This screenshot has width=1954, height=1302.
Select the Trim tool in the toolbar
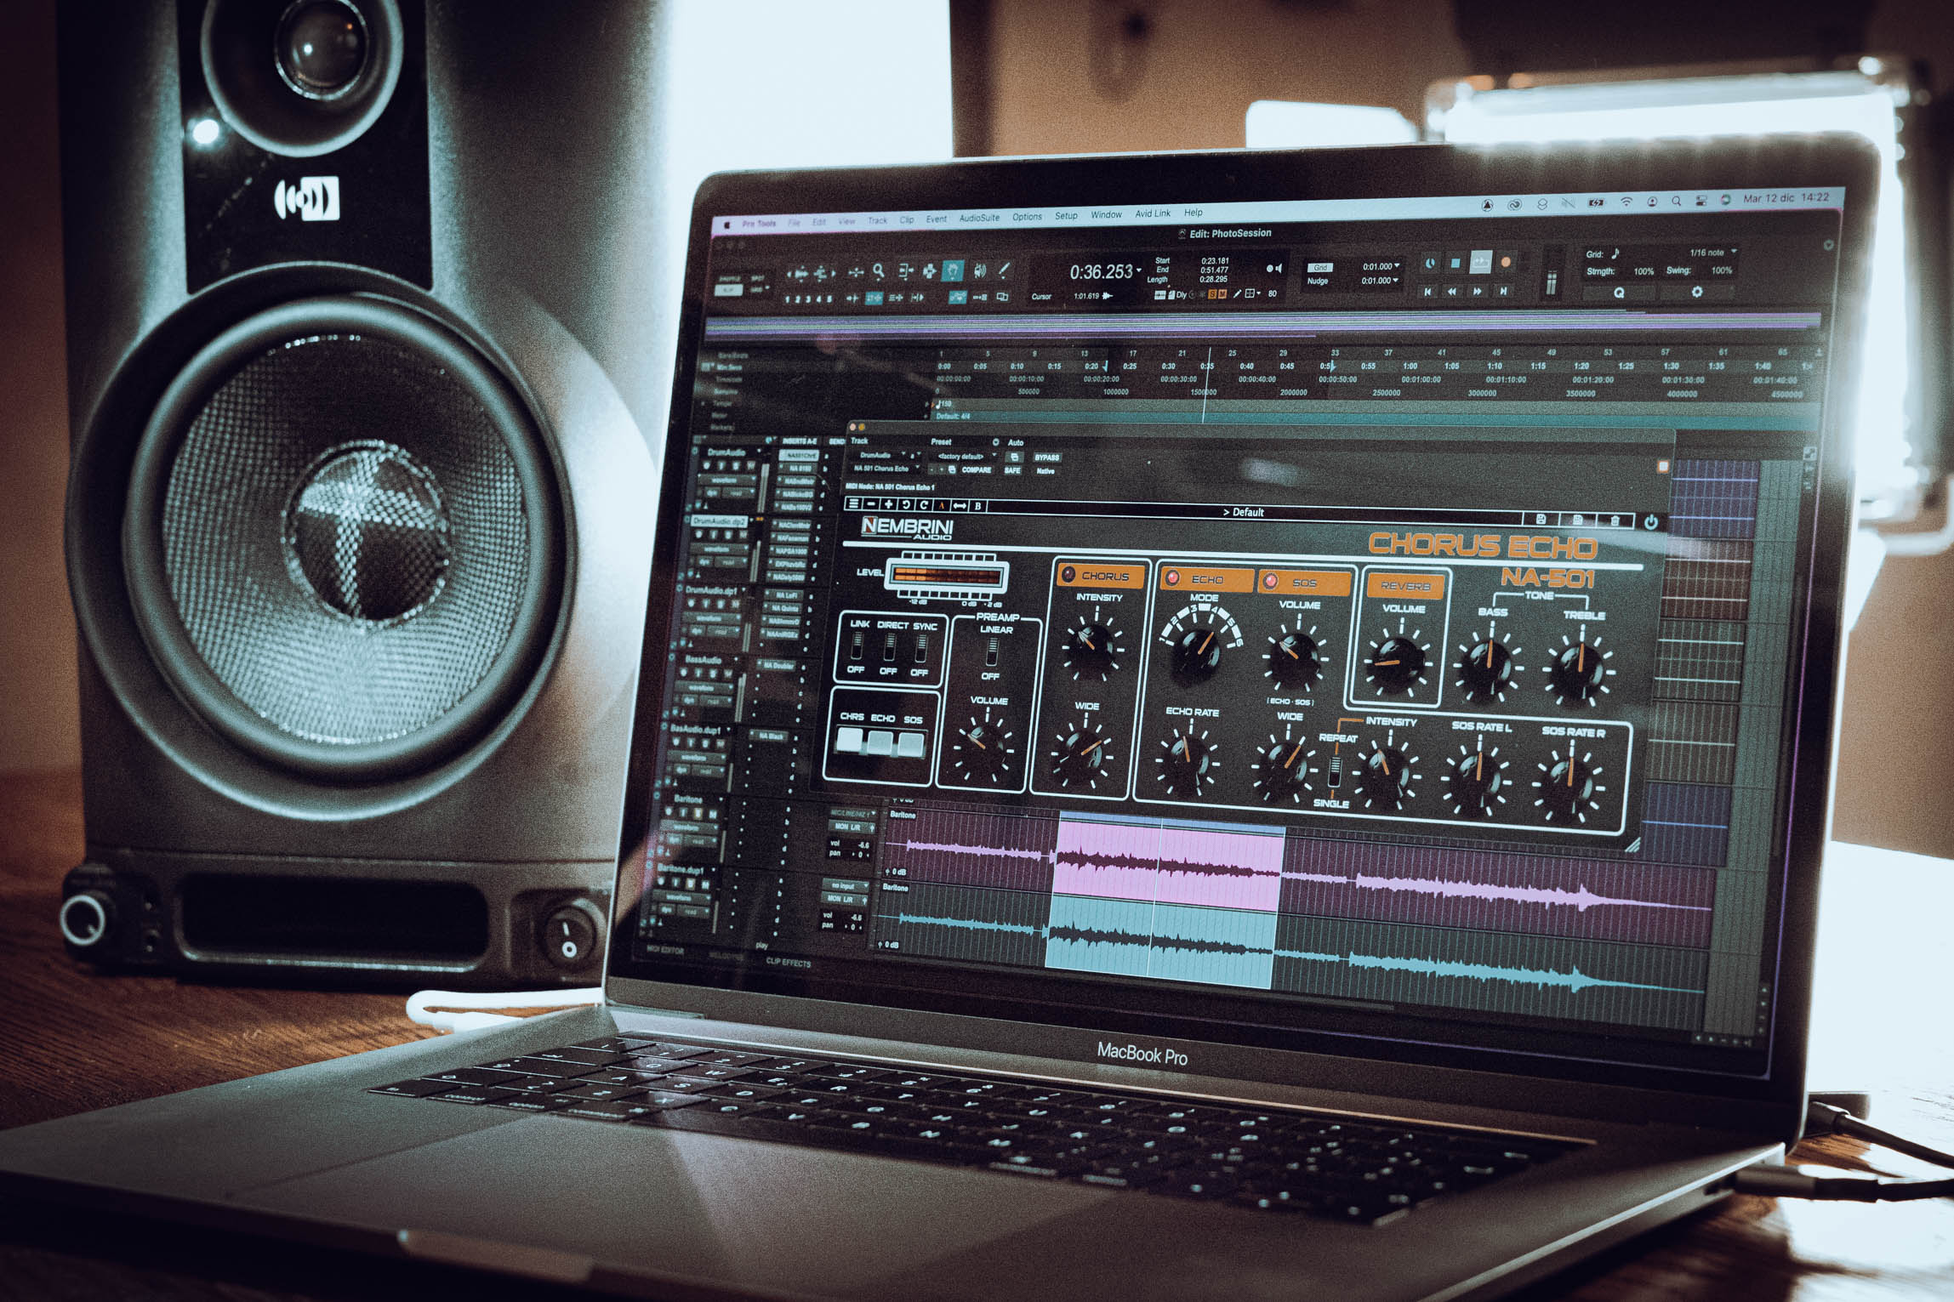pos(905,271)
